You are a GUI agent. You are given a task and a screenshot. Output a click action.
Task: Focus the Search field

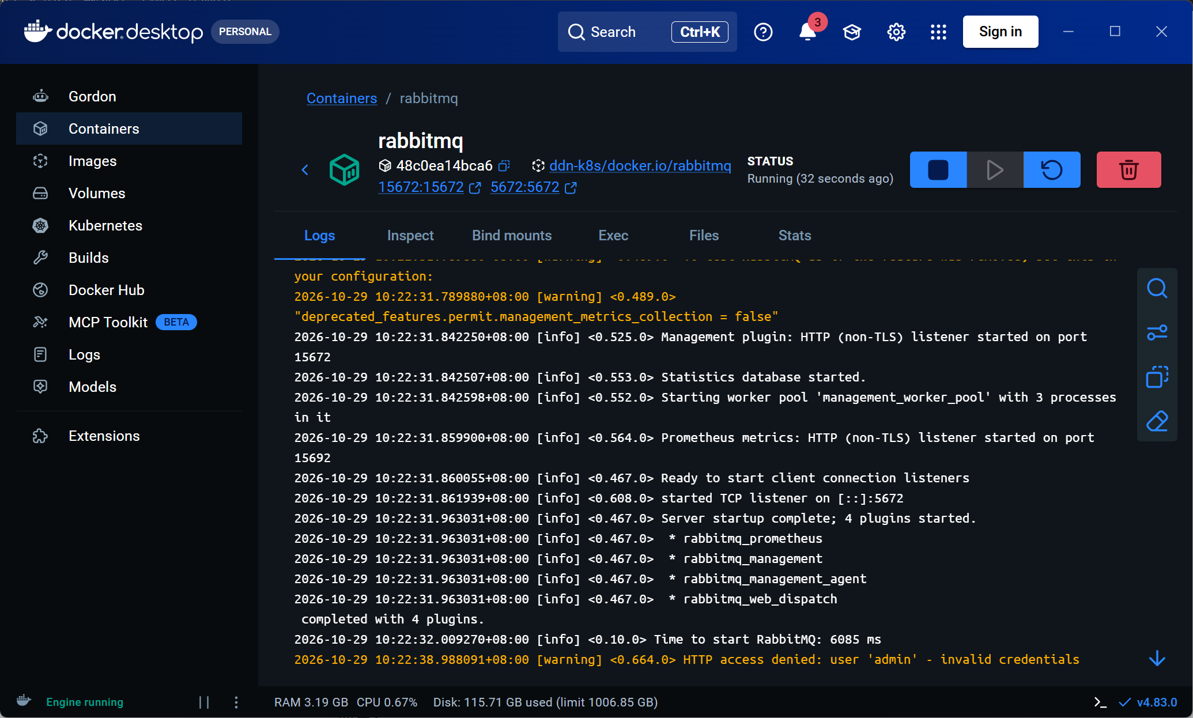coord(647,32)
